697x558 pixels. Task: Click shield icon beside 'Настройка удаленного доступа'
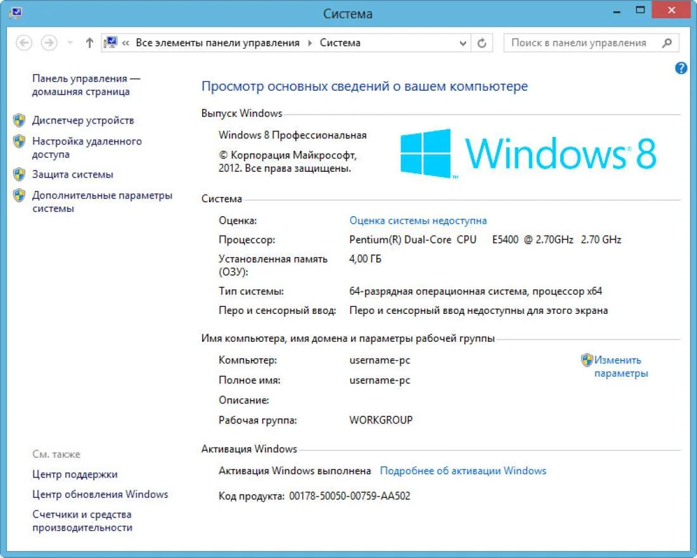19,141
